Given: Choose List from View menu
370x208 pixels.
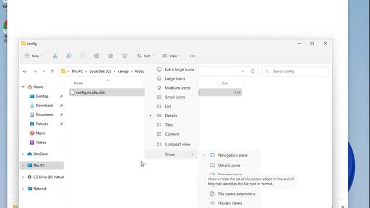Looking at the screenshot, I should (x=172, y=106).
